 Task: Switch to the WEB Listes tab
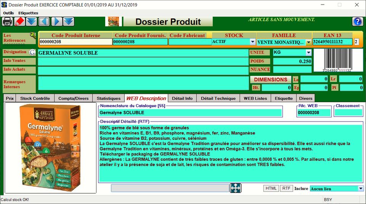pyautogui.click(x=255, y=98)
